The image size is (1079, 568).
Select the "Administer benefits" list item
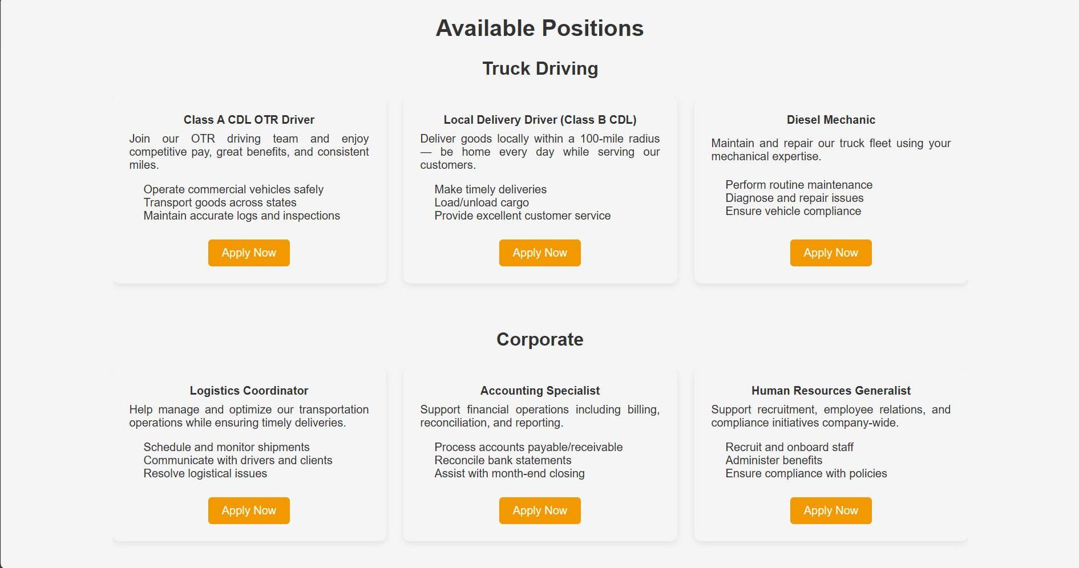point(774,460)
